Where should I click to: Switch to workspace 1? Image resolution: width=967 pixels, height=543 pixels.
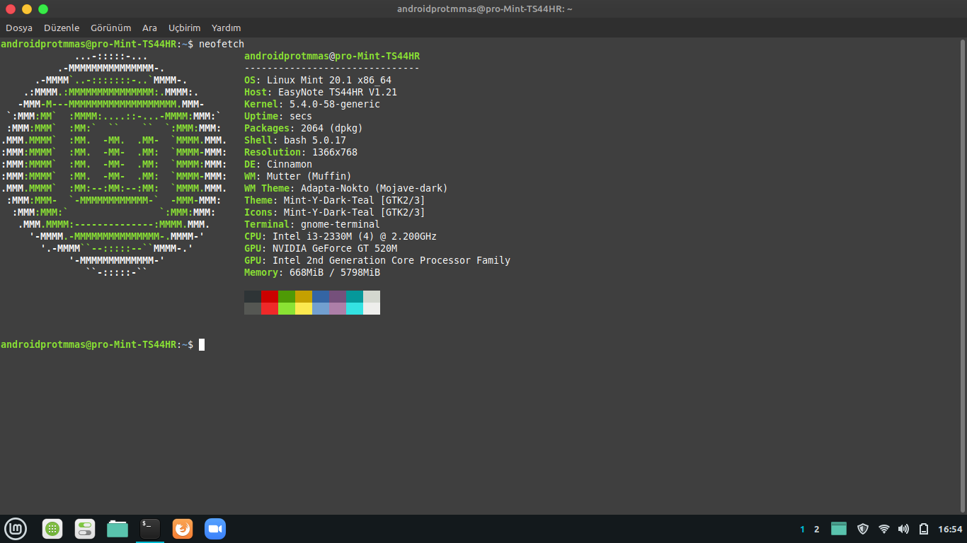[802, 529]
